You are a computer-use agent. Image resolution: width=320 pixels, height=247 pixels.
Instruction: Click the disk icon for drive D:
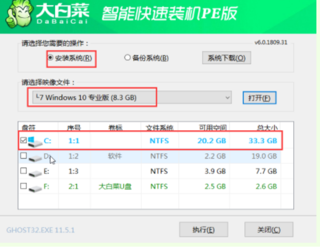[35, 157]
